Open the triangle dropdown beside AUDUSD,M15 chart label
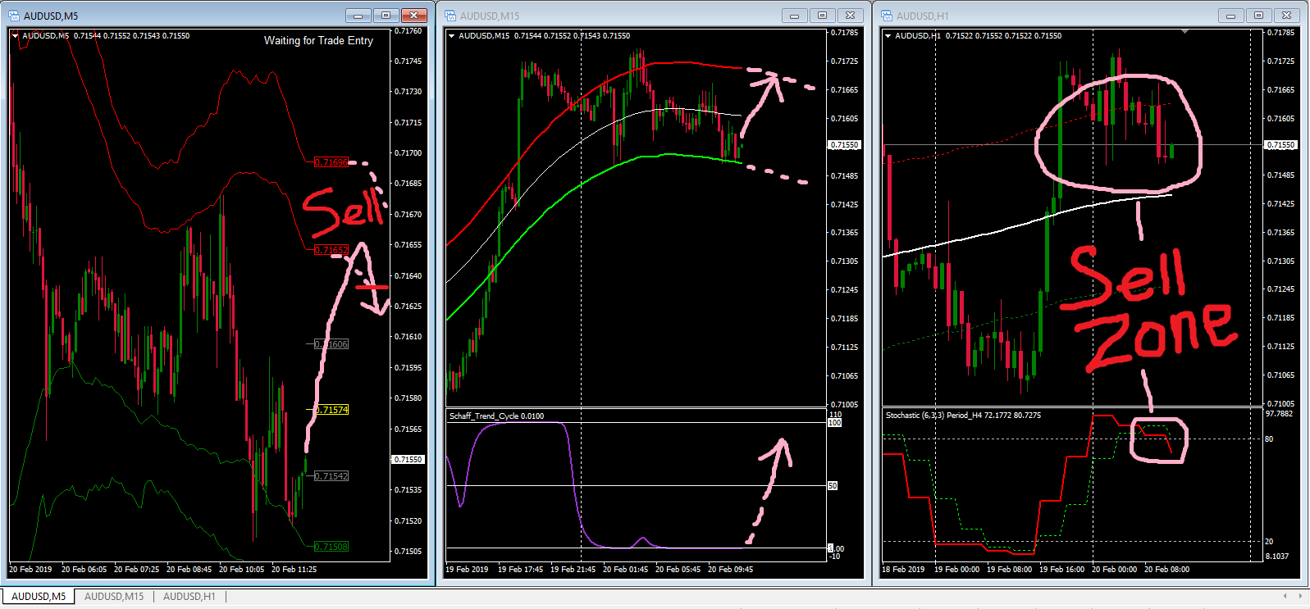 [451, 36]
